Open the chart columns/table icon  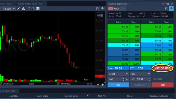click(x=38, y=9)
